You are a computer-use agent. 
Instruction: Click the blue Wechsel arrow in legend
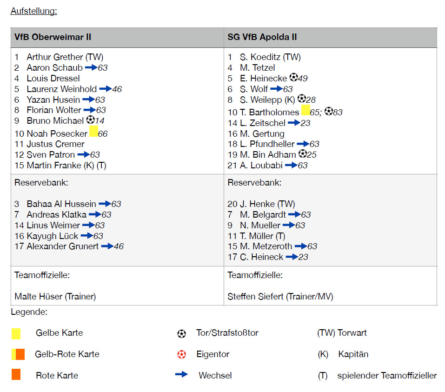[x=181, y=374]
